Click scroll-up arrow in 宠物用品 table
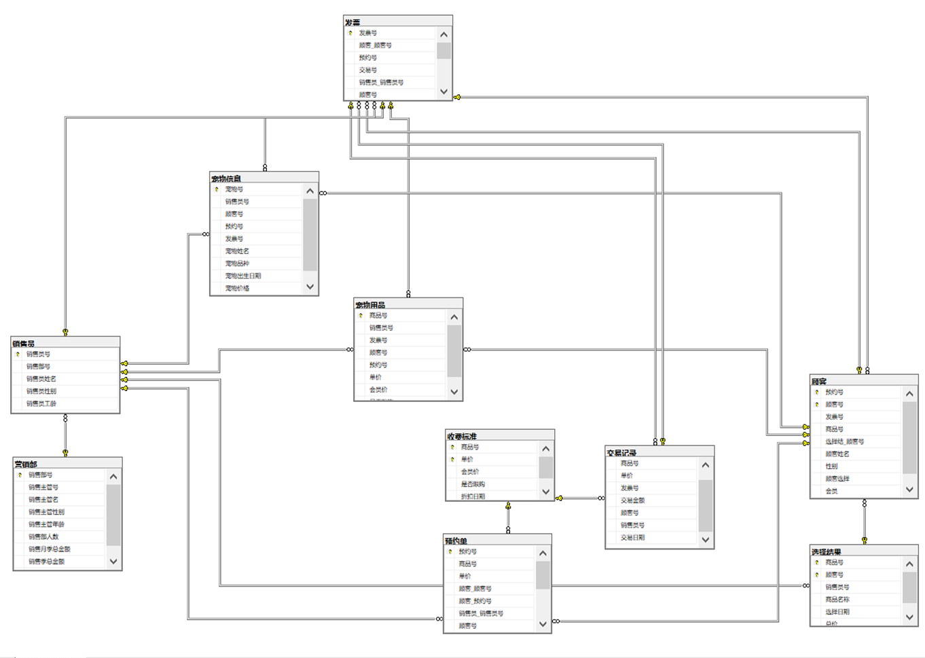 [x=454, y=317]
